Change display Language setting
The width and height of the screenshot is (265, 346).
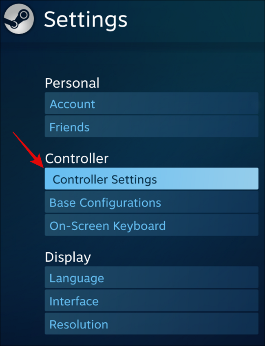(152, 278)
